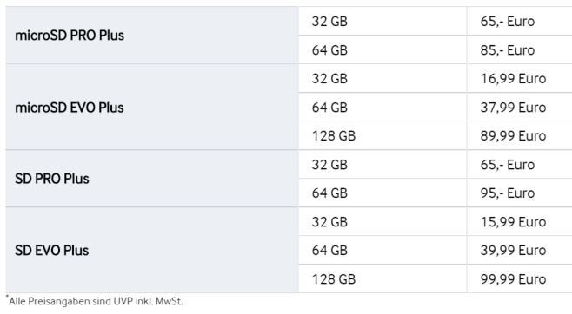Select the microSD EVO Plus product cell
Image resolution: width=572 pixels, height=314 pixels.
pyautogui.click(x=152, y=107)
